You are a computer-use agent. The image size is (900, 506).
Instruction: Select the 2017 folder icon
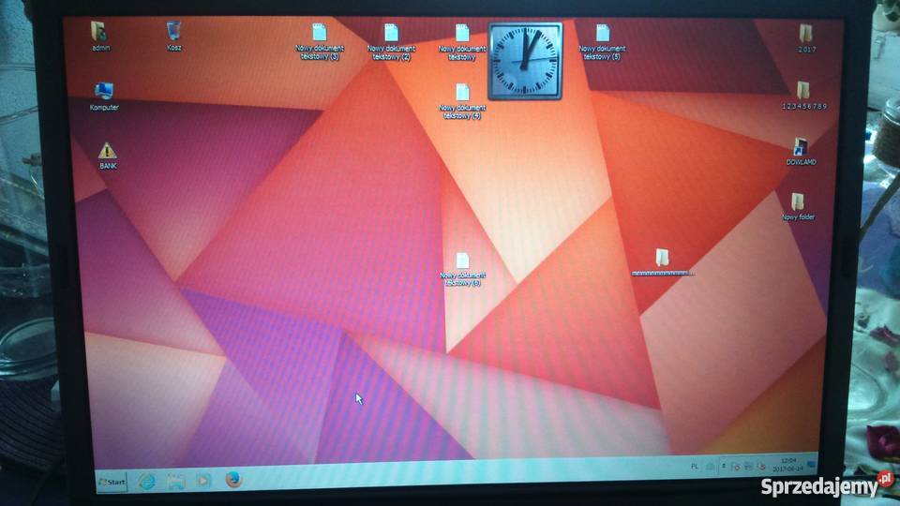[x=805, y=34]
